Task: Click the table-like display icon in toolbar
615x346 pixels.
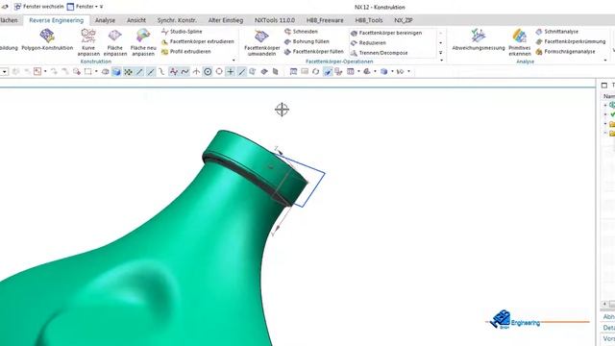Action: coord(350,71)
